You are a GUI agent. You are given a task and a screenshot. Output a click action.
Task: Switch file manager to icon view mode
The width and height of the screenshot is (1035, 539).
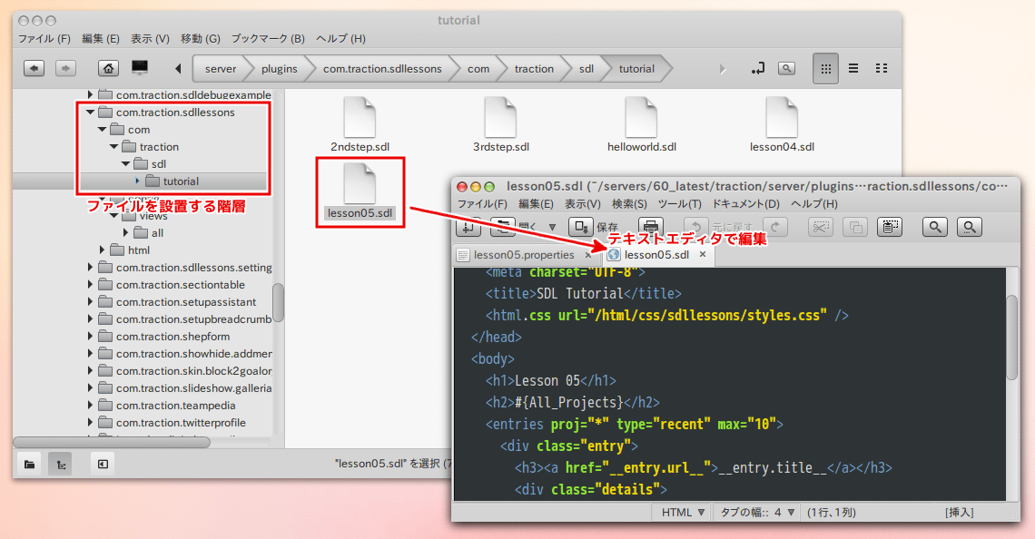point(825,68)
